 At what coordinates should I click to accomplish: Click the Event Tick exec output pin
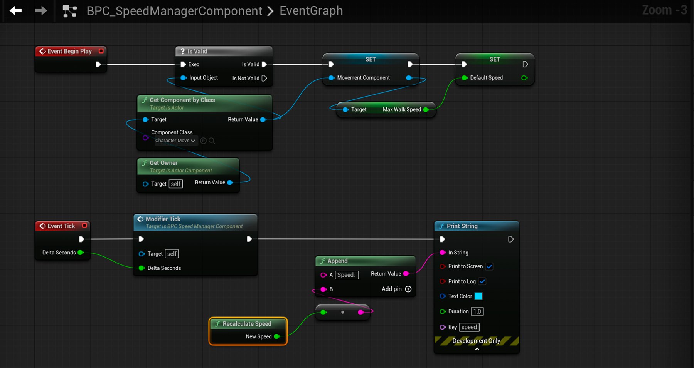click(x=81, y=239)
